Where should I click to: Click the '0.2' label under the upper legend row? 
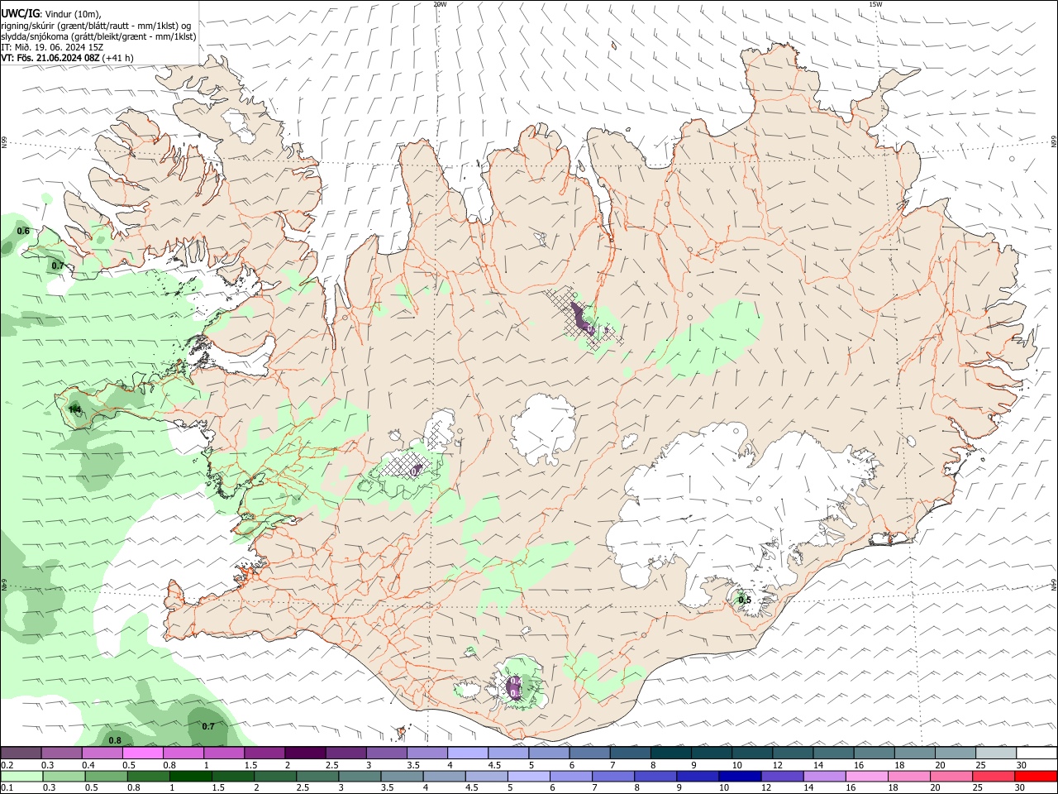7,765
